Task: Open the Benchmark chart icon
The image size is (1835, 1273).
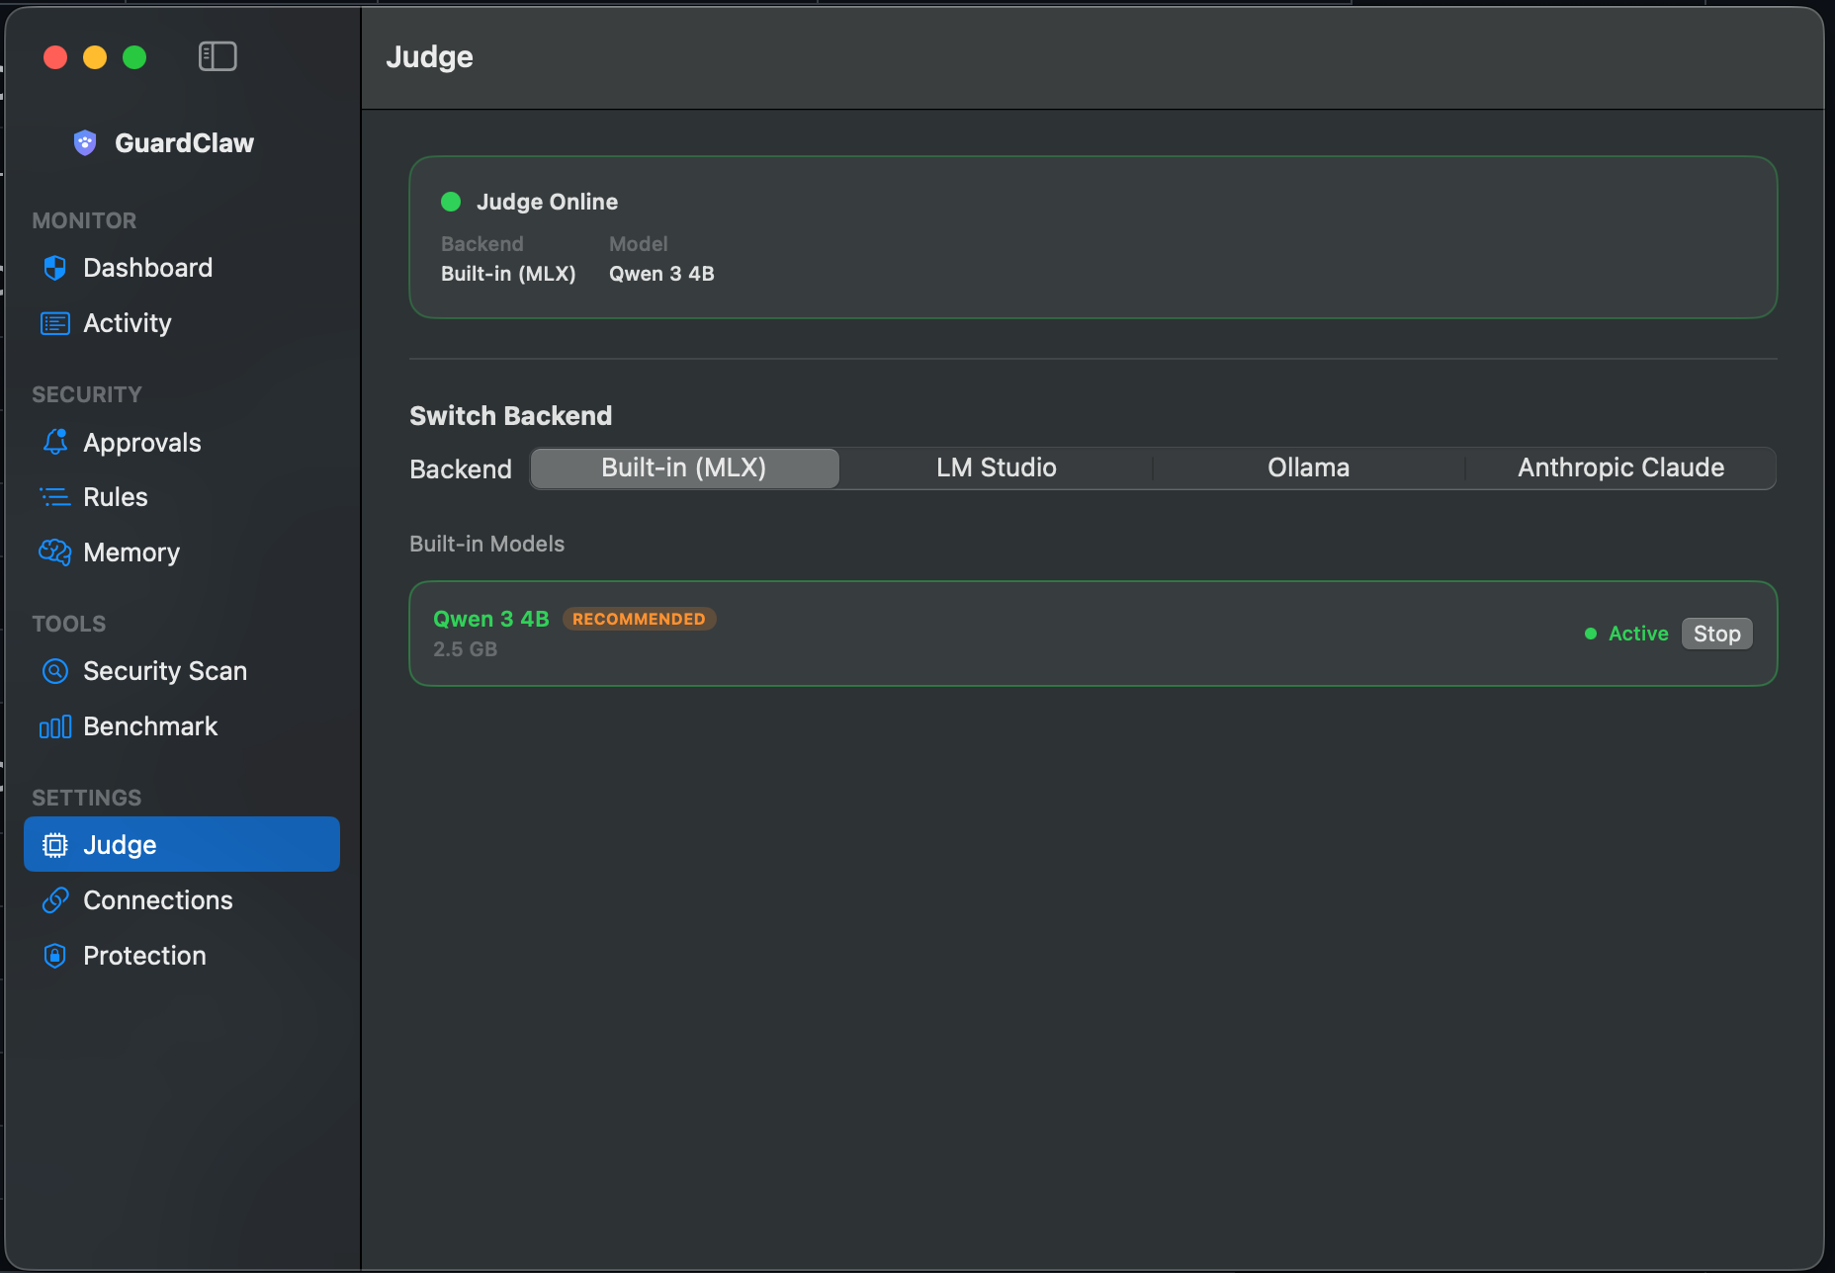Action: pyautogui.click(x=55, y=726)
